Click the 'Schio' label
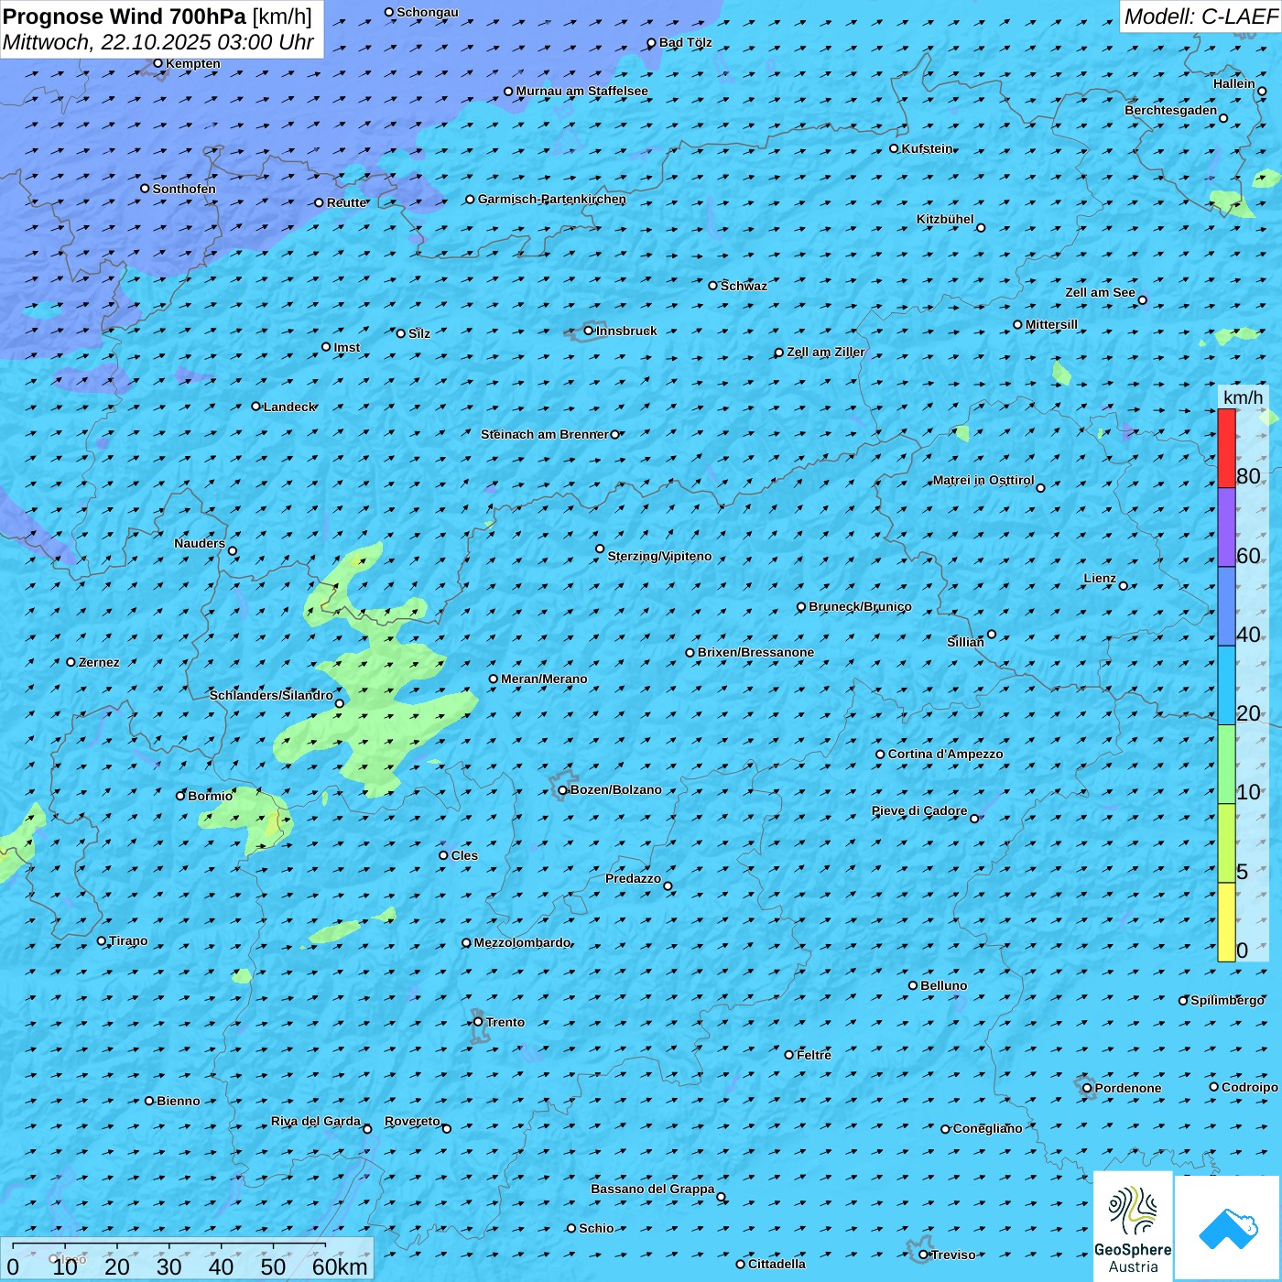The height and width of the screenshot is (1282, 1282). (596, 1228)
